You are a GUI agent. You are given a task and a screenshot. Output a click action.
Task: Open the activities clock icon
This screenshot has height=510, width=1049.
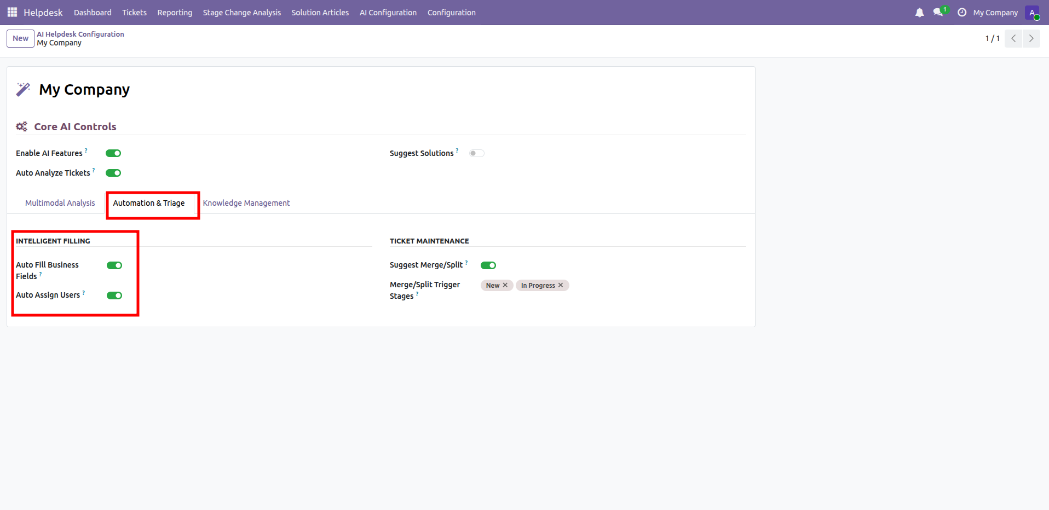961,12
